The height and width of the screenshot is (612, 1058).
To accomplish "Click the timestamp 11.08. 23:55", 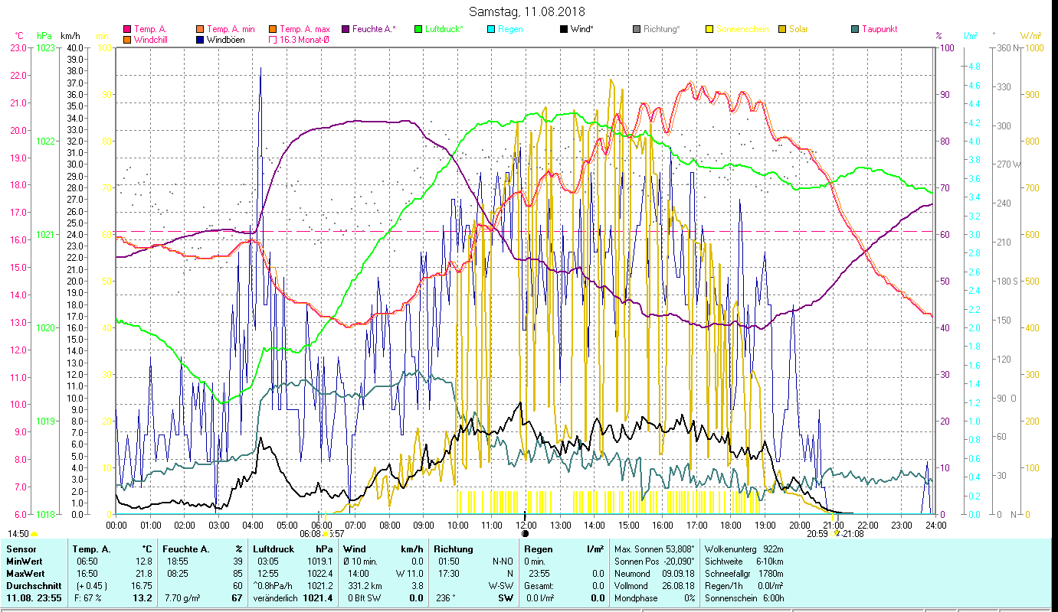I will click(35, 598).
